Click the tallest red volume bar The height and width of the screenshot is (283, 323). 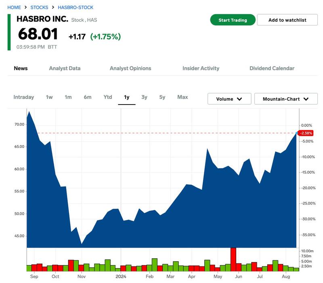[x=233, y=259]
